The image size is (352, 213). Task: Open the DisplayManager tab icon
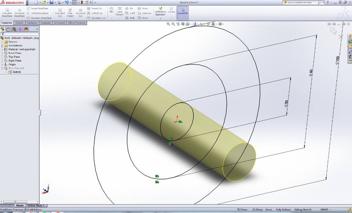pyautogui.click(x=26, y=29)
